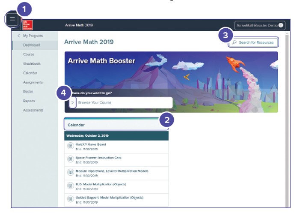Click the Guided Support Model Multiplication icon
Image resolution: width=297 pixels, height=213 pixels.
(70, 199)
